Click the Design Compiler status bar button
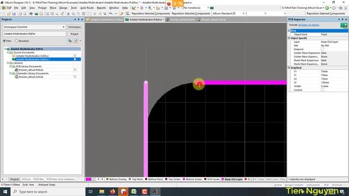This screenshot has height=196, width=349. point(294,185)
